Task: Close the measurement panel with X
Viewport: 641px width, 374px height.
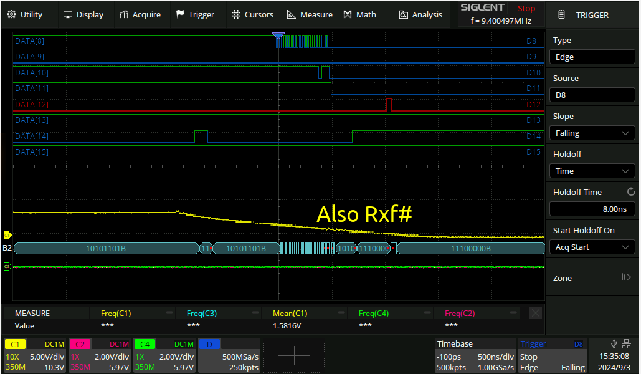Action: [x=535, y=313]
